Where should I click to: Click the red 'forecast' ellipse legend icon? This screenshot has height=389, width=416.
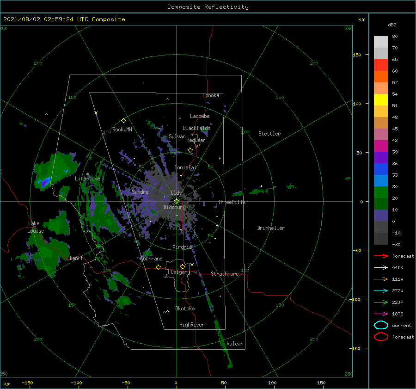click(381, 337)
